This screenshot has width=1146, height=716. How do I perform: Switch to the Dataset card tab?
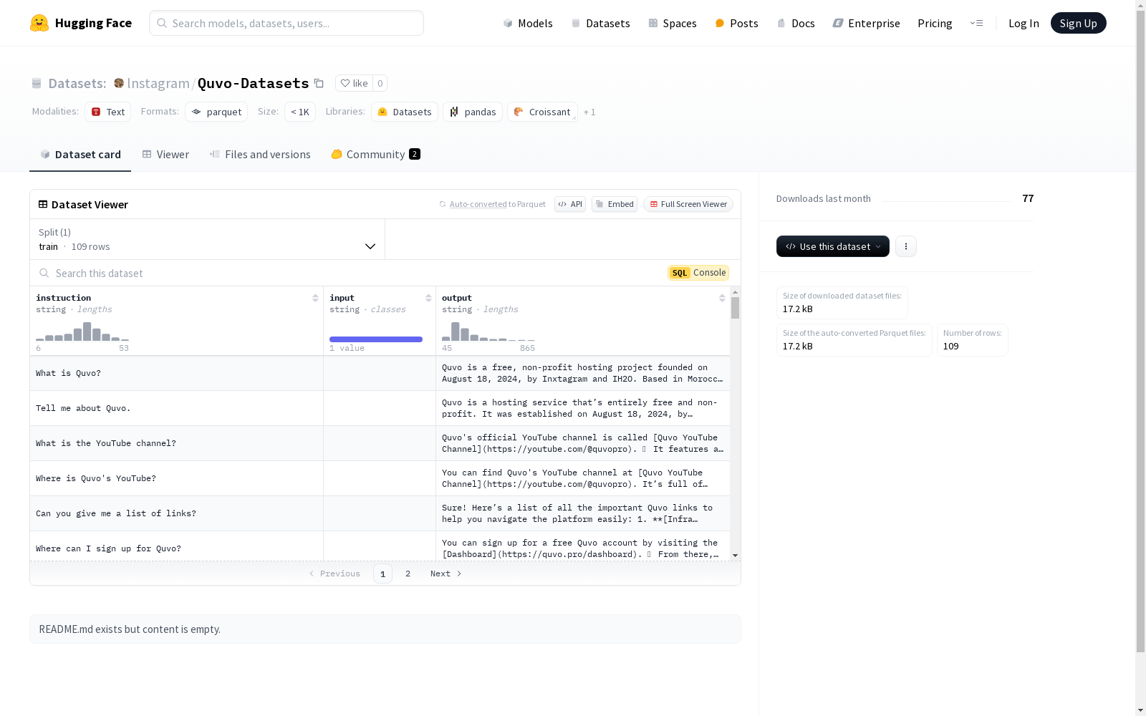80,155
